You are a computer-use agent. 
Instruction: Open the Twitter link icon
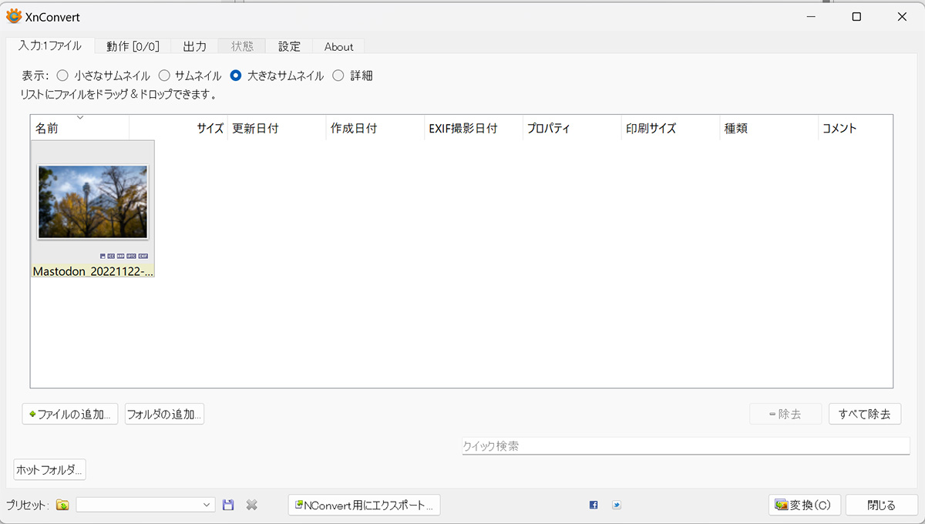pyautogui.click(x=617, y=506)
